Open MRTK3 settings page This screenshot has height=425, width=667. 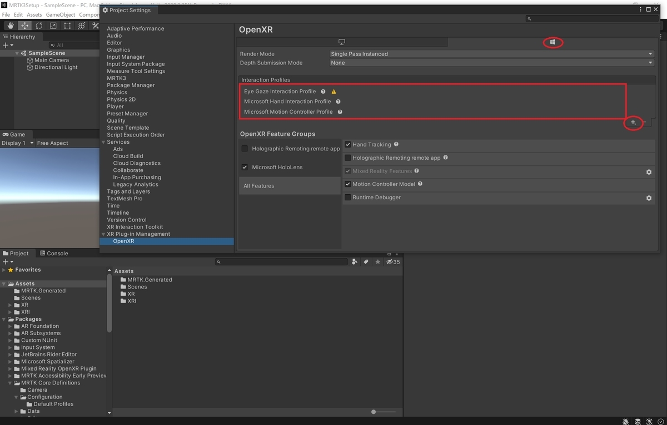tap(117, 78)
